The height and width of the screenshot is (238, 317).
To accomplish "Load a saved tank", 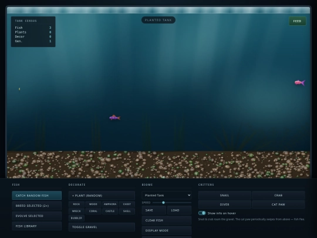I will [x=179, y=210].
